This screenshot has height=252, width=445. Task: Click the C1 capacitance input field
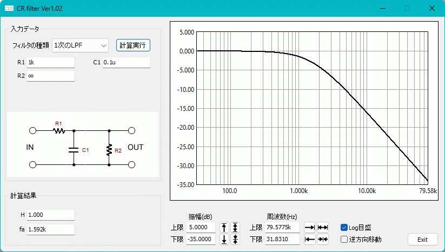point(126,62)
